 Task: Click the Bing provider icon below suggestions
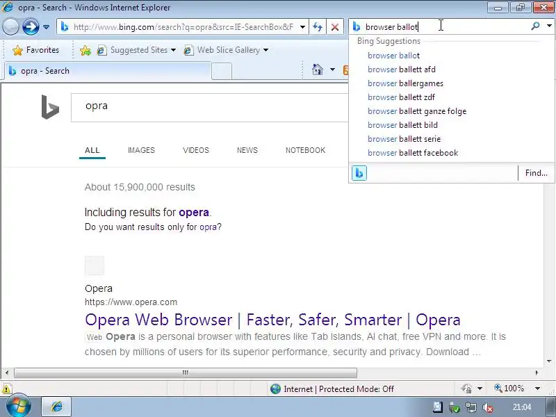(359, 173)
